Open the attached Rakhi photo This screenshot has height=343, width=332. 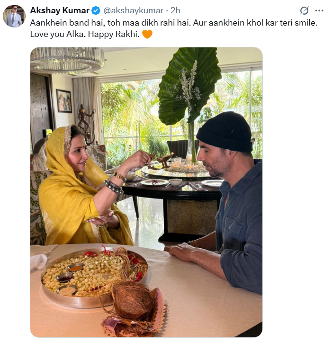[x=146, y=192]
